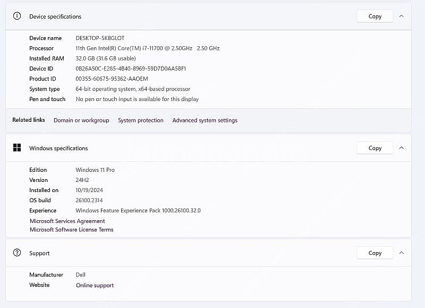The image size is (425, 308).
Task: Select the version value 24H2
Action: [82, 180]
